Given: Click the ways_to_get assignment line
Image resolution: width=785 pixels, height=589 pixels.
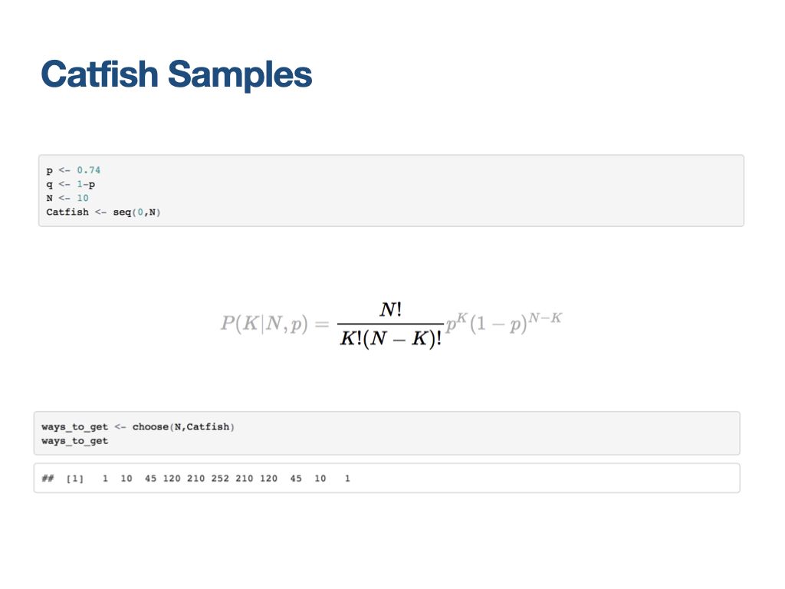Looking at the screenshot, I should point(138,427).
